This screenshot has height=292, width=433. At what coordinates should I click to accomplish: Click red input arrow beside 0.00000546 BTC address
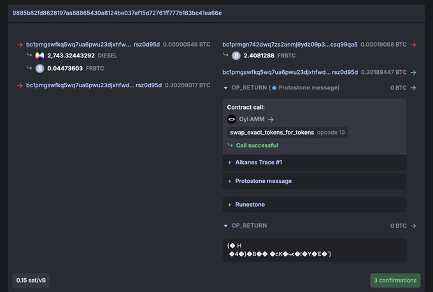coord(20,45)
